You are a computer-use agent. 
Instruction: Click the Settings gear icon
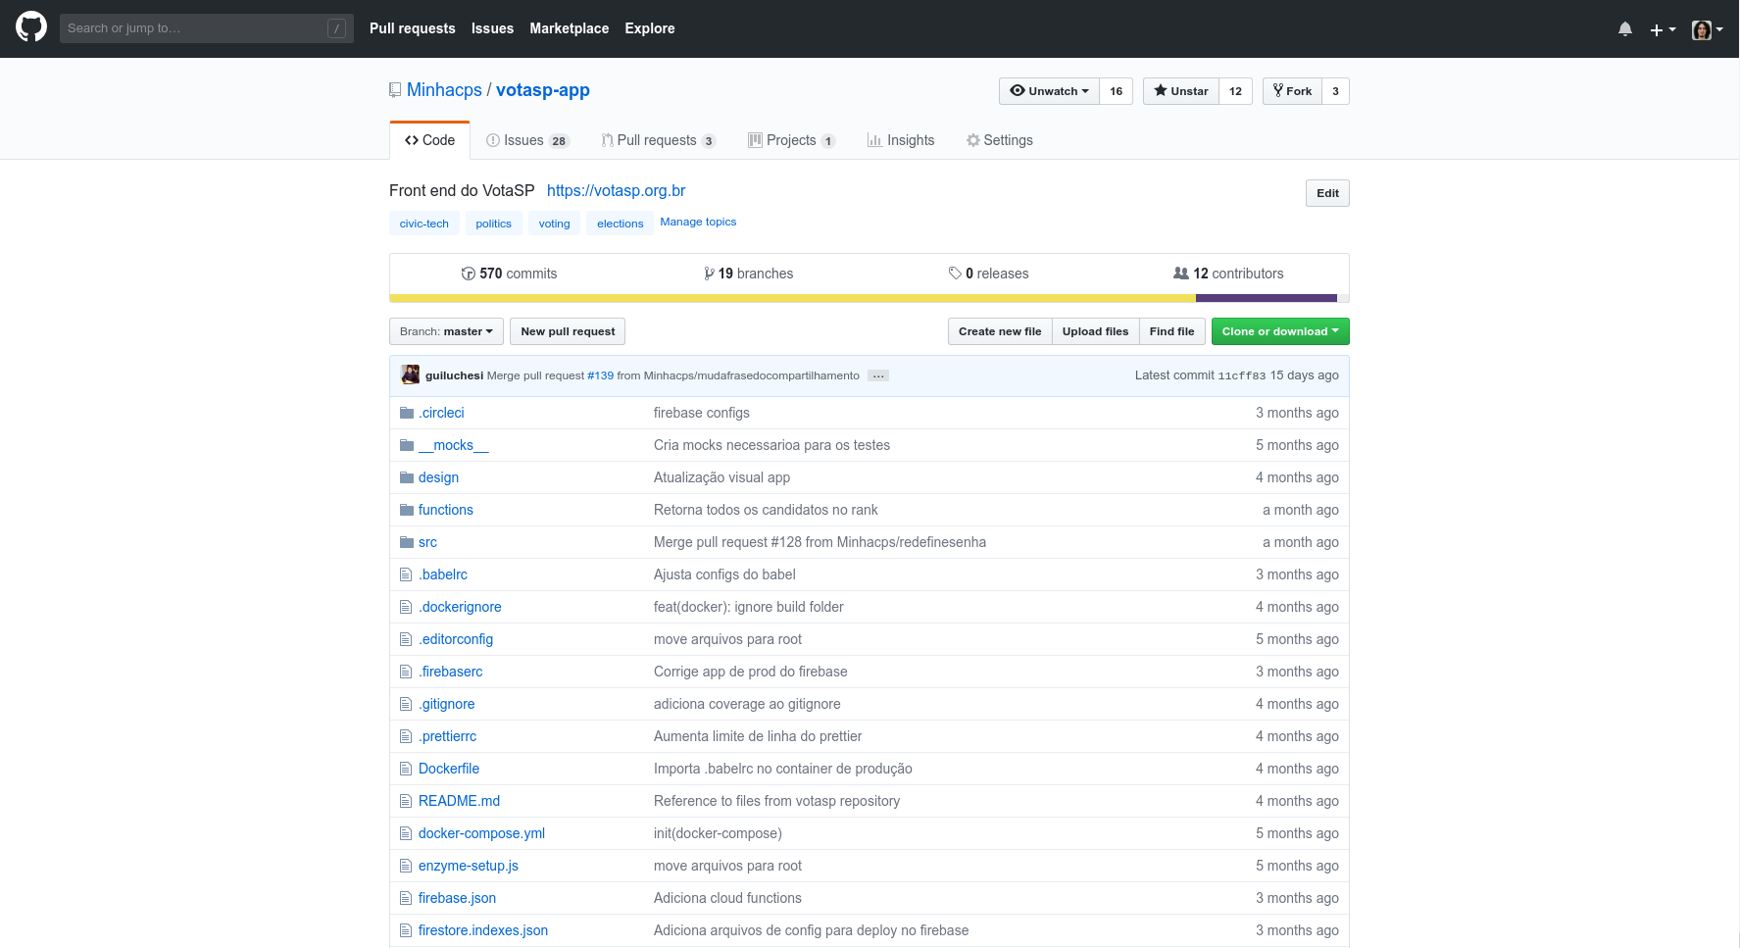(973, 140)
